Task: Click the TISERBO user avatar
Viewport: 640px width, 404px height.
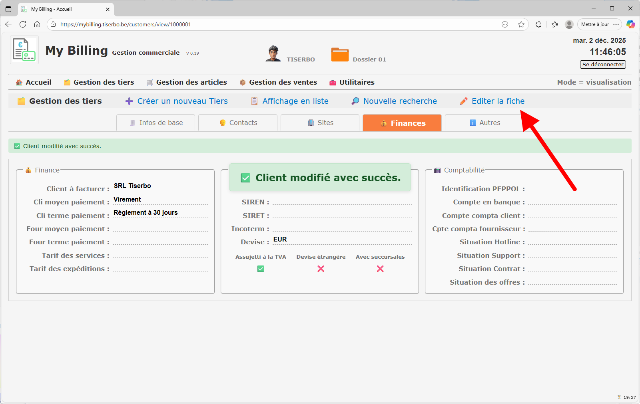Action: (x=273, y=53)
